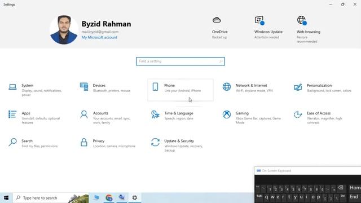Viewport: 361px width, 203px height.
Task: Tap the w key on On-Screen Keyboard
Action: coord(272,197)
